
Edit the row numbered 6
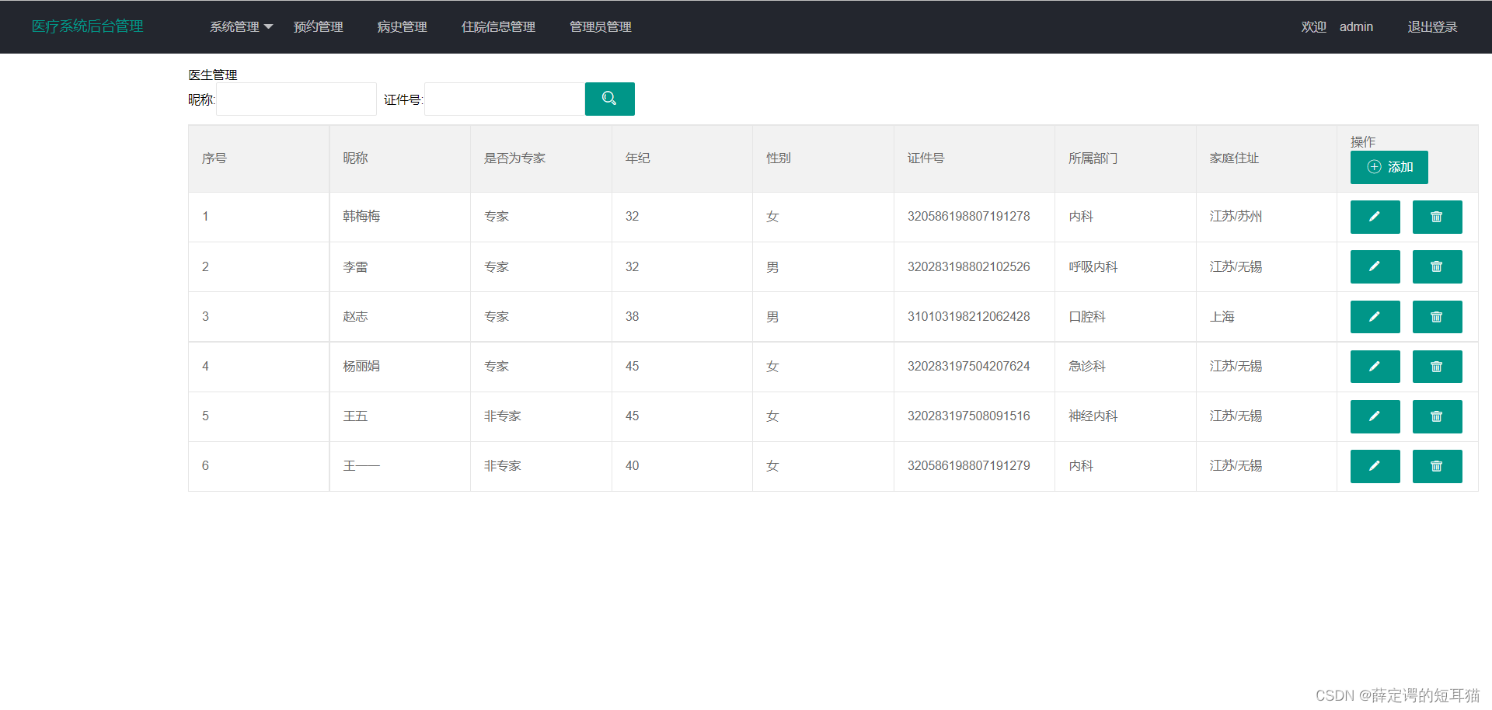1375,466
